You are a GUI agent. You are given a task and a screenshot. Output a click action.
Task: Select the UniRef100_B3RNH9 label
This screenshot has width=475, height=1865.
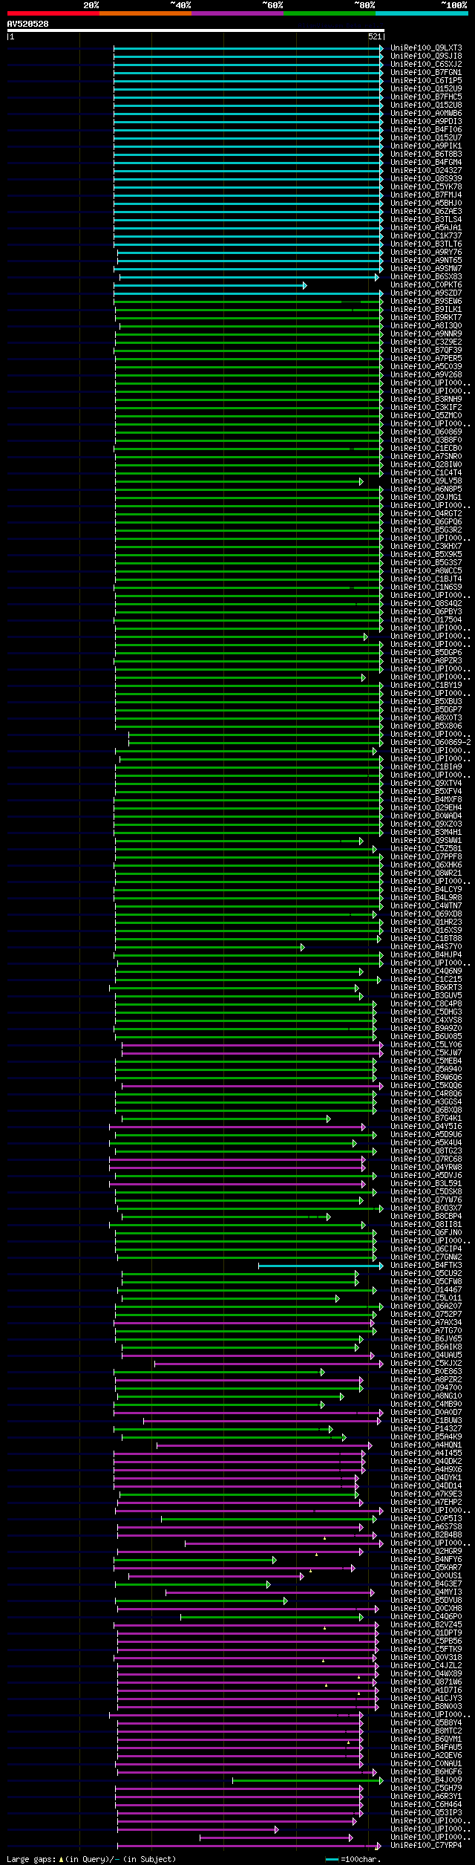pyautogui.click(x=426, y=400)
